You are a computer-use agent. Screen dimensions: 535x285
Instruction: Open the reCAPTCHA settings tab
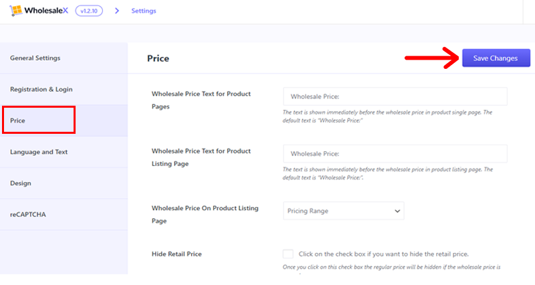pyautogui.click(x=64, y=214)
